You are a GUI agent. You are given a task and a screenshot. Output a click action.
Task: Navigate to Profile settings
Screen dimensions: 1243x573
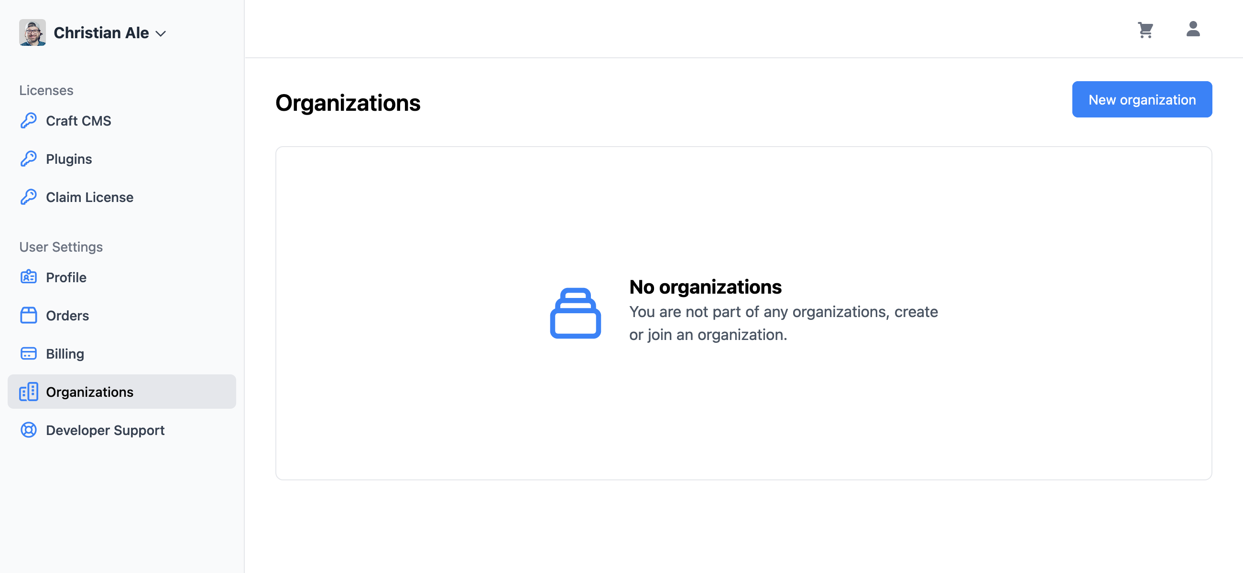(x=121, y=277)
